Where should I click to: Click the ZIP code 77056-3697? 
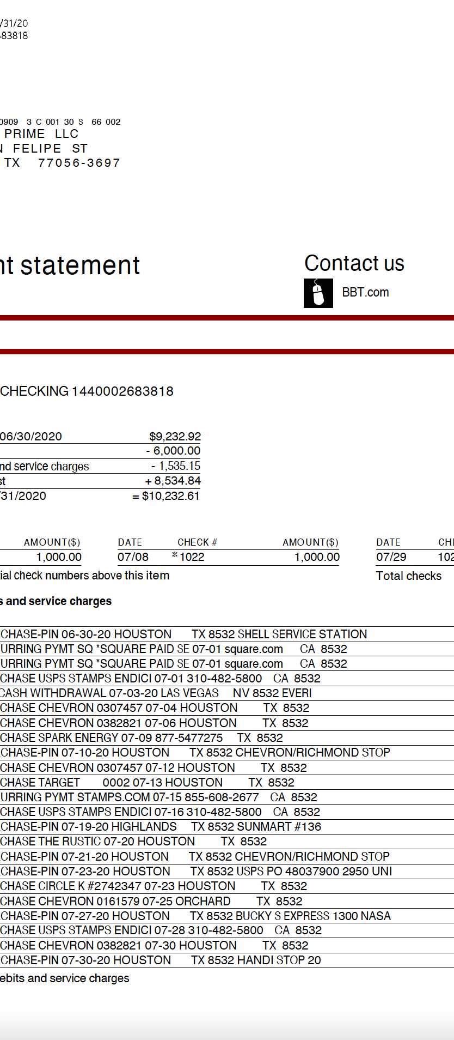(79, 163)
